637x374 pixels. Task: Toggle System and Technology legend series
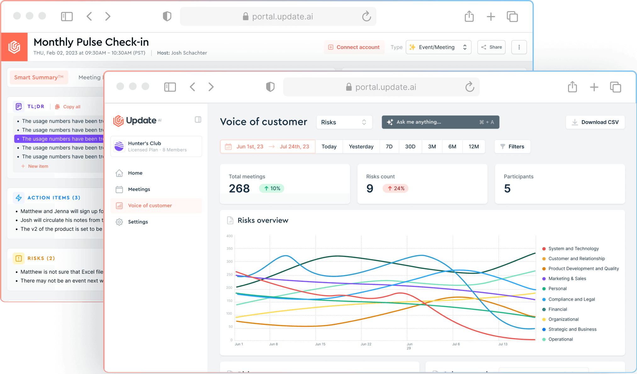coord(573,249)
